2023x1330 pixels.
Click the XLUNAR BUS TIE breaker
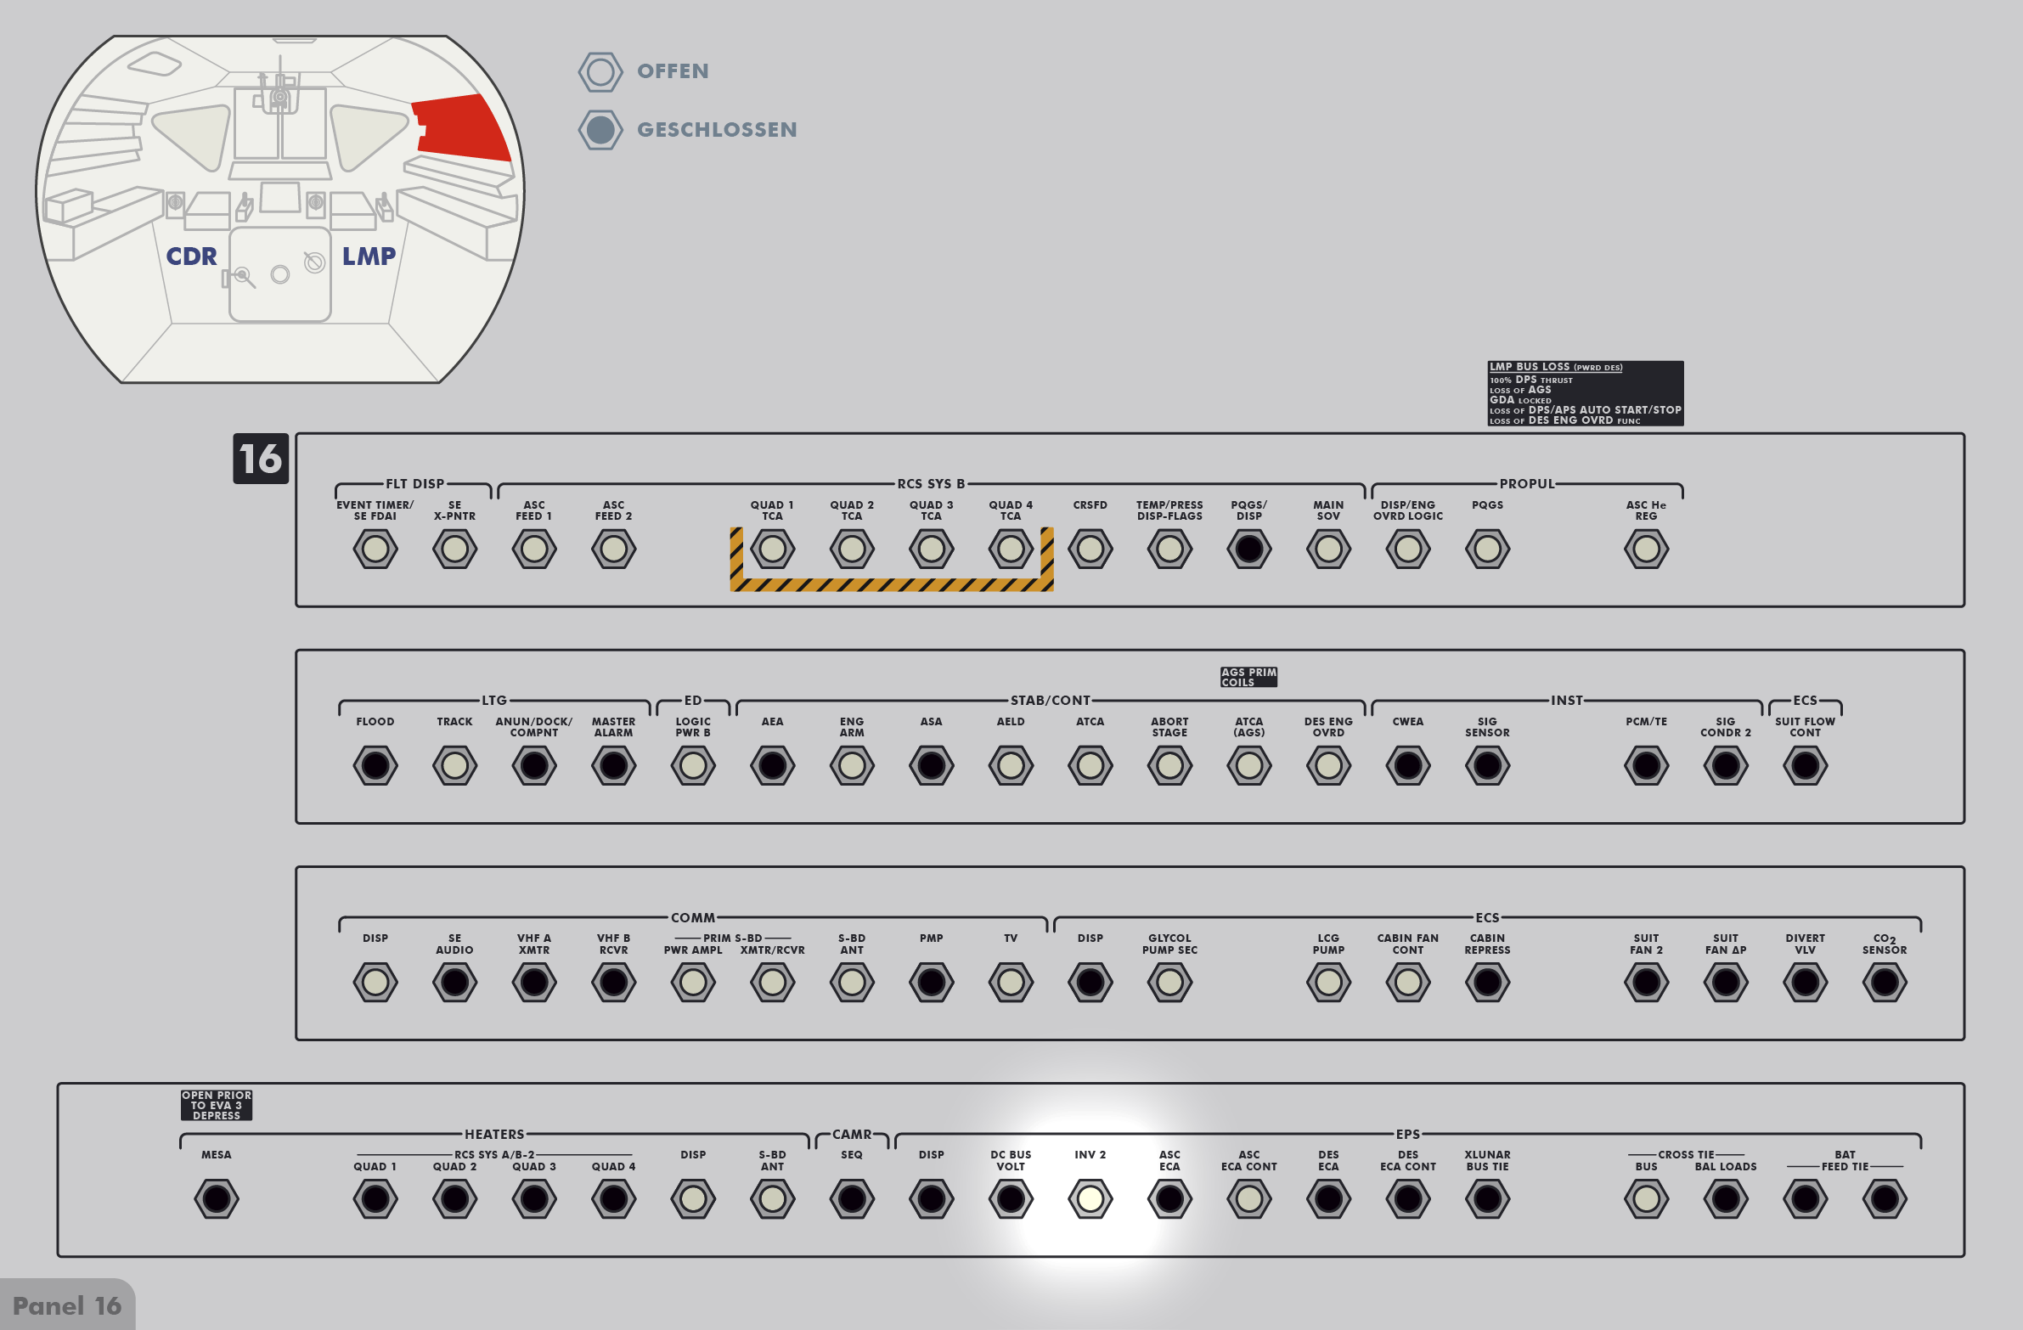pos(1487,1199)
